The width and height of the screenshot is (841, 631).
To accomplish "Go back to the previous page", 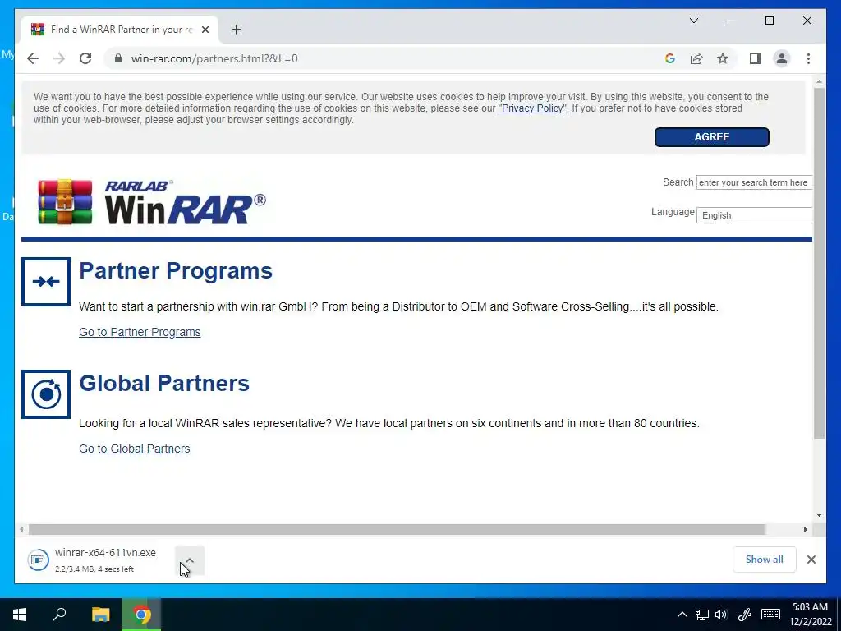I will [x=33, y=58].
